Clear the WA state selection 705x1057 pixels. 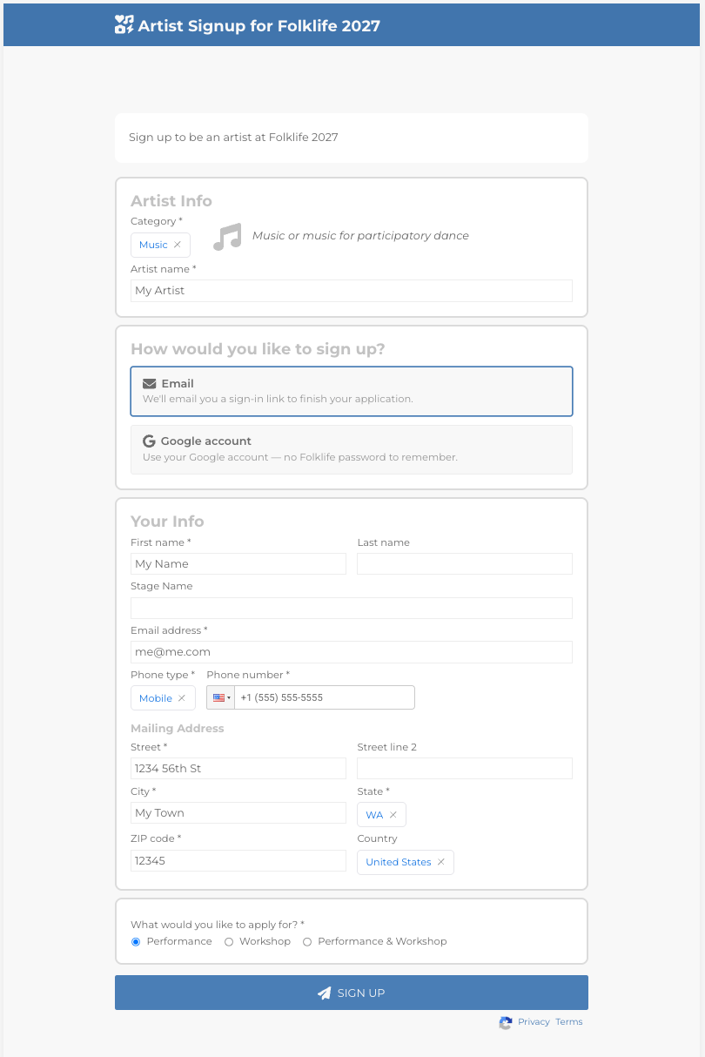tap(393, 815)
